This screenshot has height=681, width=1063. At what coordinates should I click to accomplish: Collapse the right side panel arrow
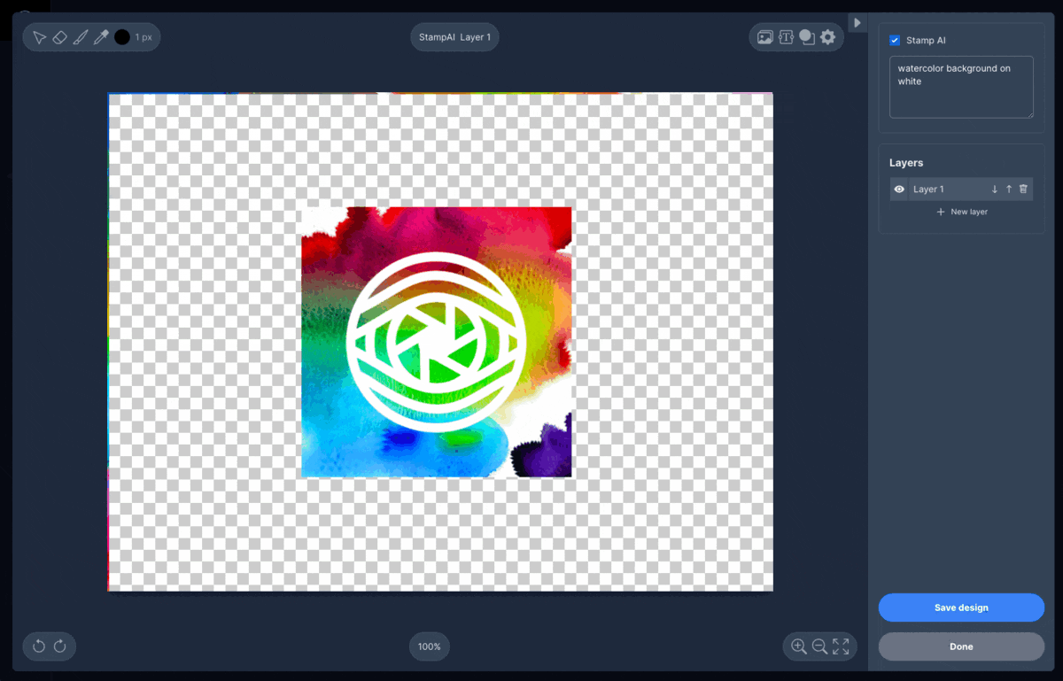coord(857,22)
